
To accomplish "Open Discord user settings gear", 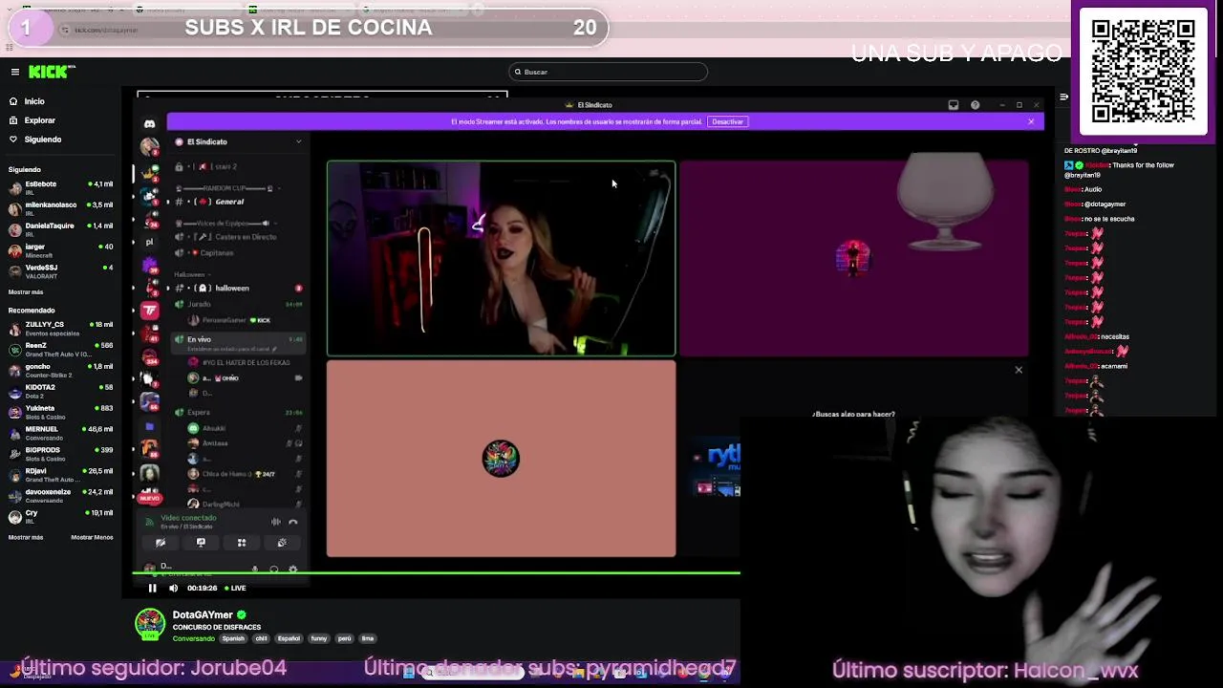I will pyautogui.click(x=293, y=570).
